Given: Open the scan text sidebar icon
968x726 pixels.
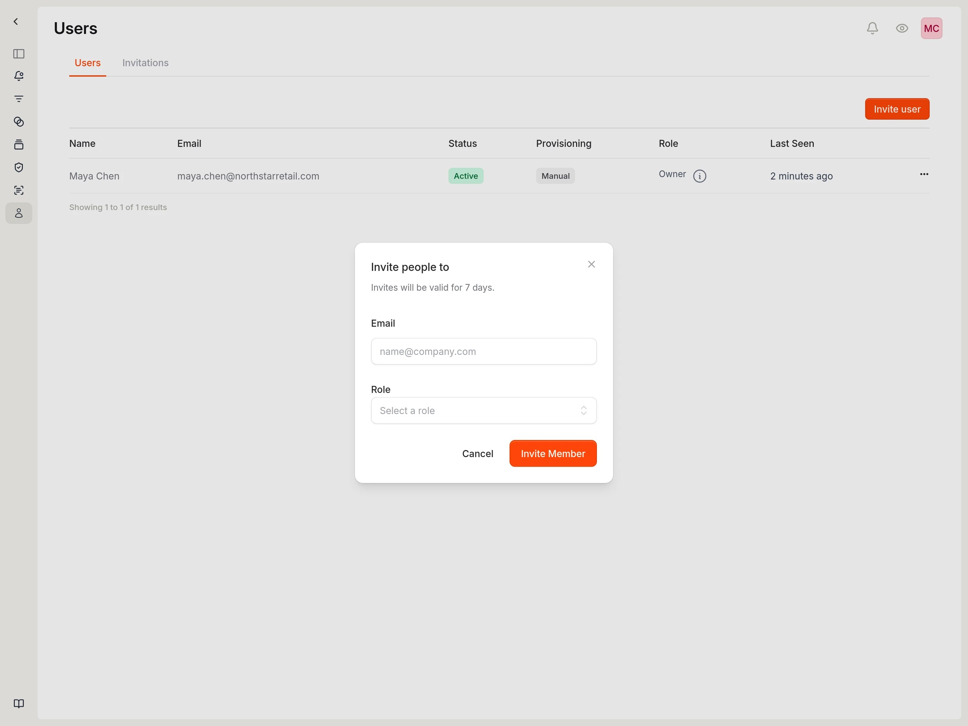Looking at the screenshot, I should coord(19,190).
